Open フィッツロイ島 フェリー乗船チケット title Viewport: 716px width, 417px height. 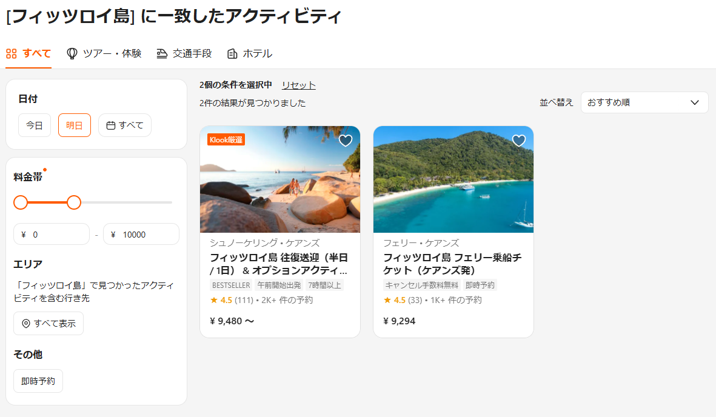tap(452, 264)
